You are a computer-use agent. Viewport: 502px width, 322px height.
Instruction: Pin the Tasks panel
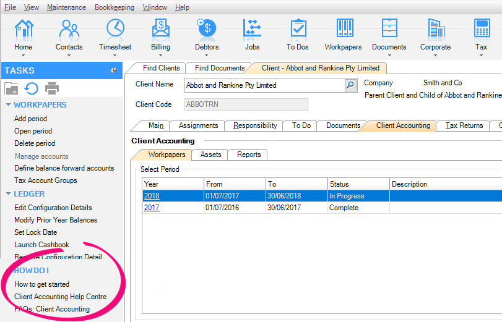tap(114, 70)
